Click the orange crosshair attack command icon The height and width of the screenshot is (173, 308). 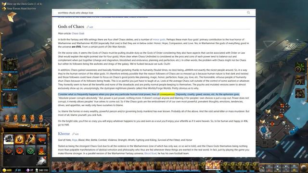coord(9,150)
